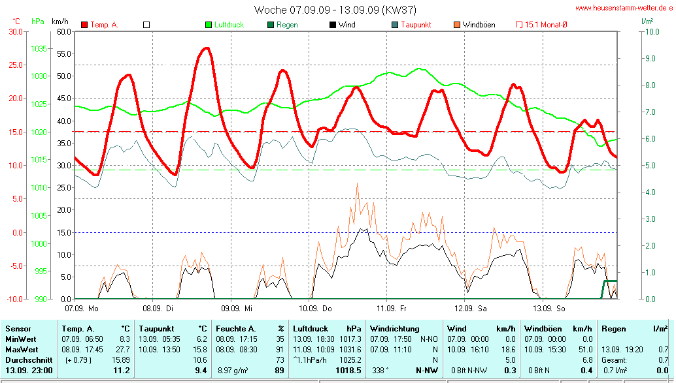676x383 pixels.
Task: Click the dark green Regen legend square
Action: [271, 25]
